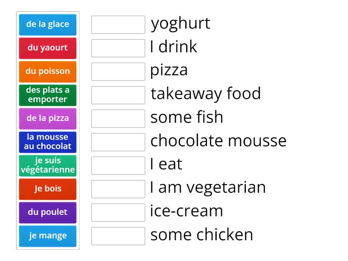The width and height of the screenshot is (348, 261).
Task: Choose the 'je mange' tile
Action: (x=47, y=236)
